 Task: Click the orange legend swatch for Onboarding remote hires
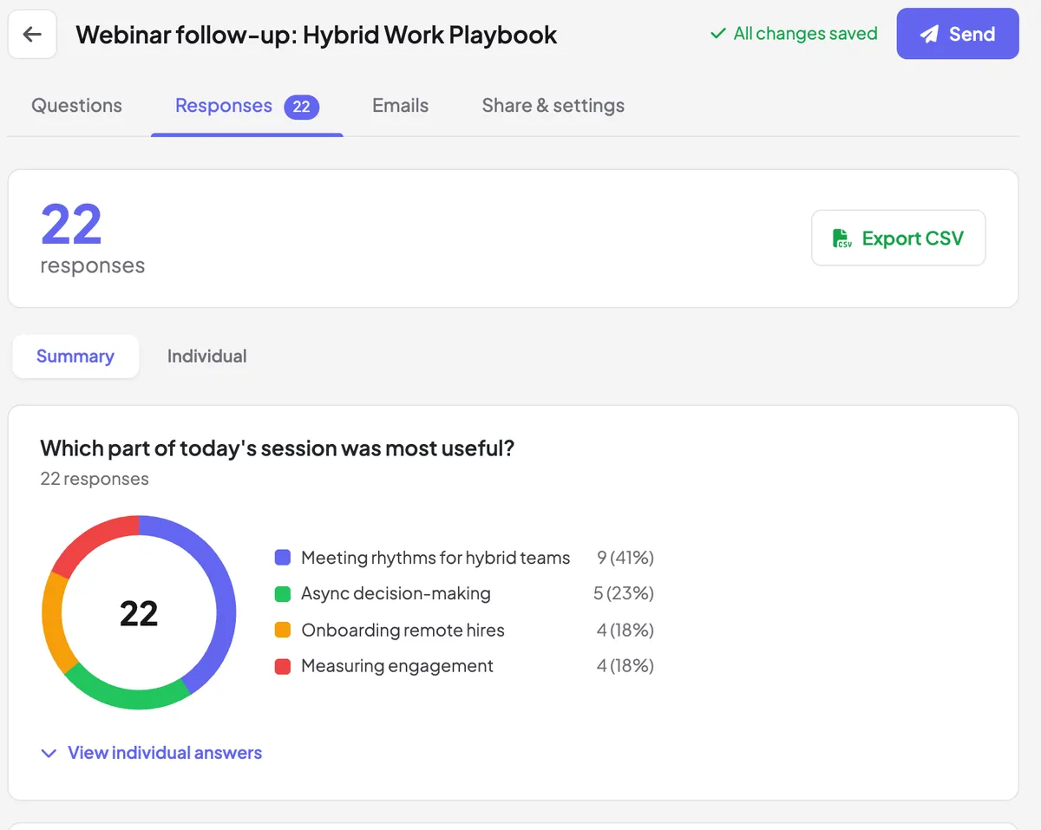282,631
